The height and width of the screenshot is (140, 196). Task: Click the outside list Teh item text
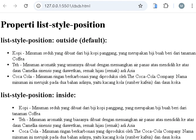(100, 68)
